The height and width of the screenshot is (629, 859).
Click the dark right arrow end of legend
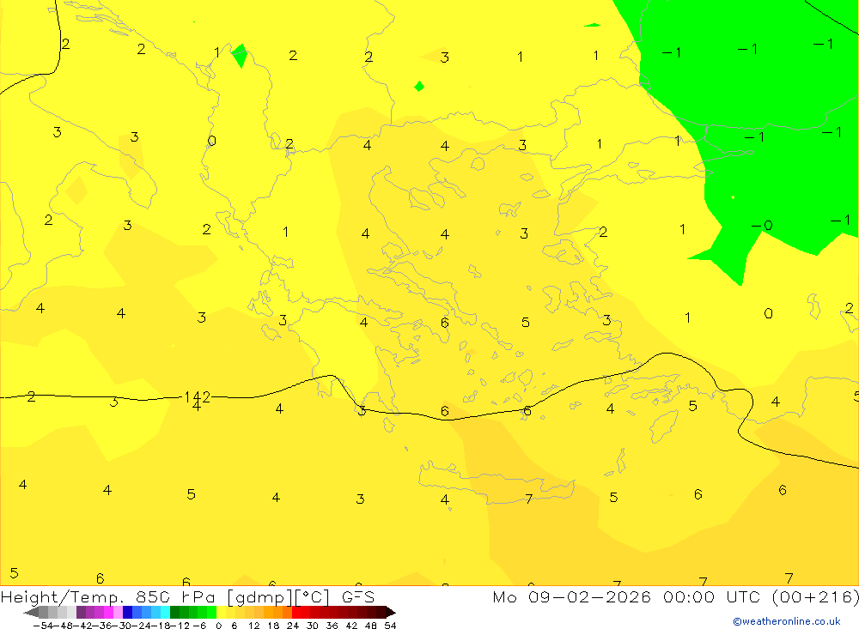(391, 612)
